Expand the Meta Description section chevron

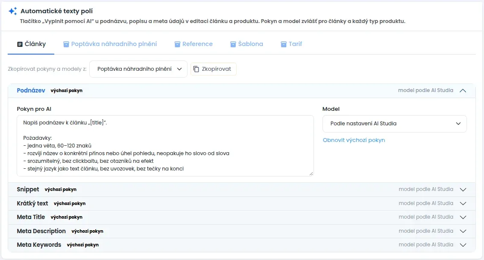[463, 231]
